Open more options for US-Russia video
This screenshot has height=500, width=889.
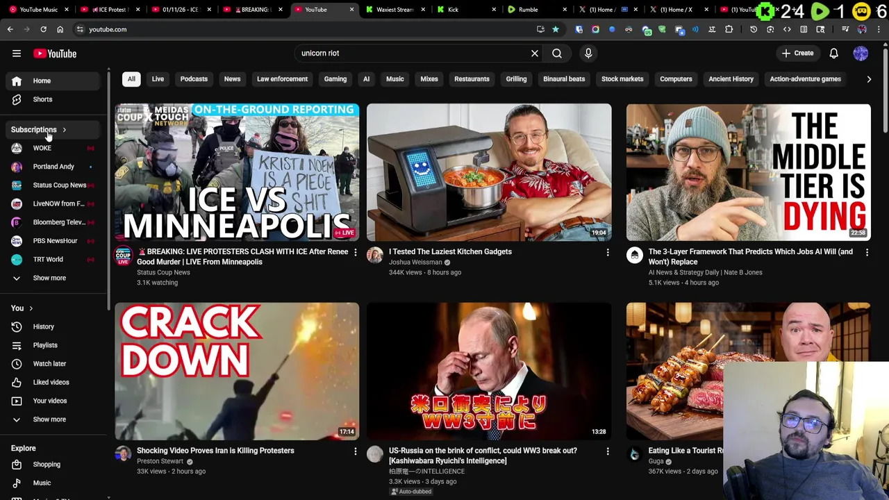(608, 451)
